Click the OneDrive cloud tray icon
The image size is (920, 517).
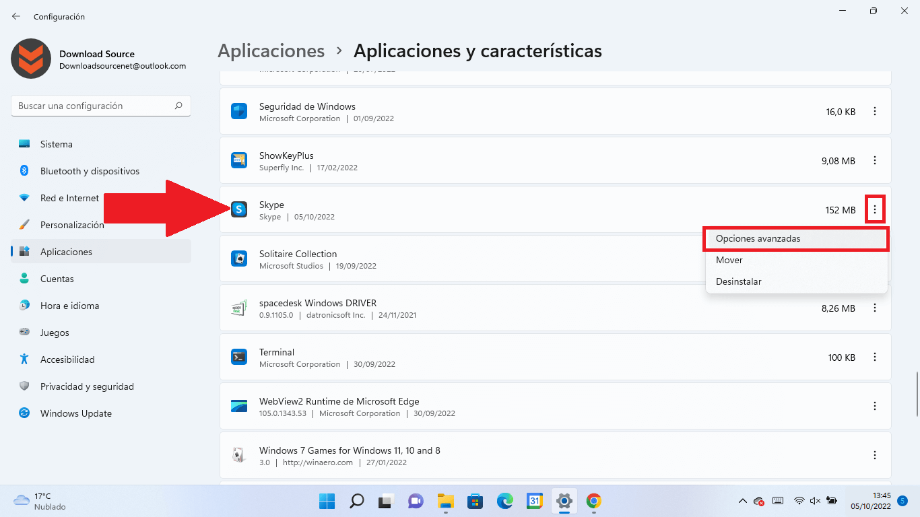pos(759,501)
